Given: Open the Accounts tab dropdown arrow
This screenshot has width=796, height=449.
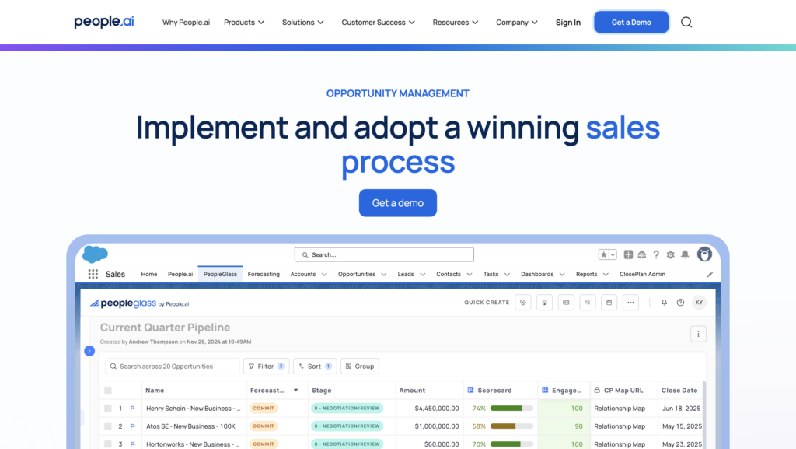Looking at the screenshot, I should 324,274.
